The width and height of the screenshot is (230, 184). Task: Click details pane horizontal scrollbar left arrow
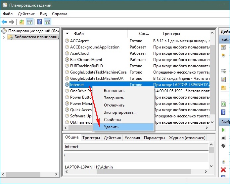(x=67, y=171)
